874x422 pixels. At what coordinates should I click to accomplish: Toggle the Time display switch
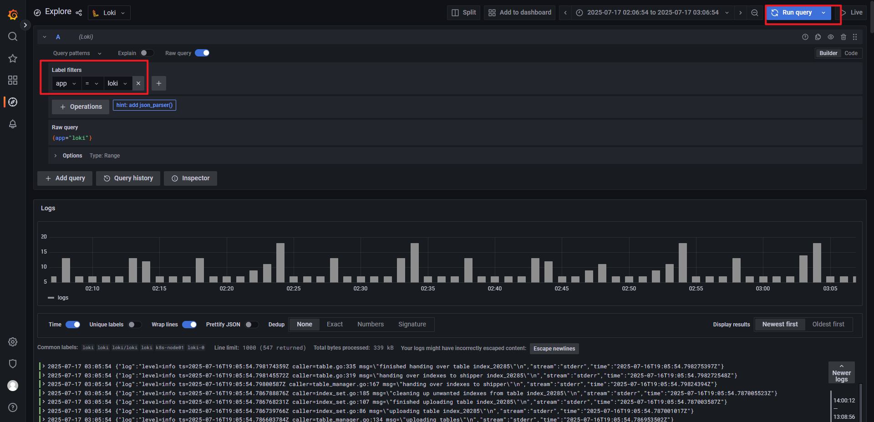(x=73, y=325)
